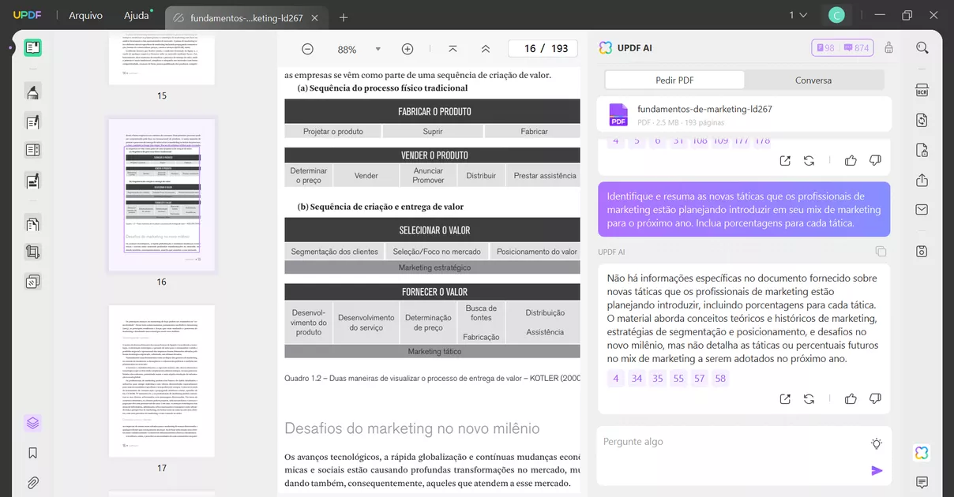Viewport: 954px width, 497px height.
Task: Click the colorful UPDF AI icon in right sidebar
Action: [922, 452]
